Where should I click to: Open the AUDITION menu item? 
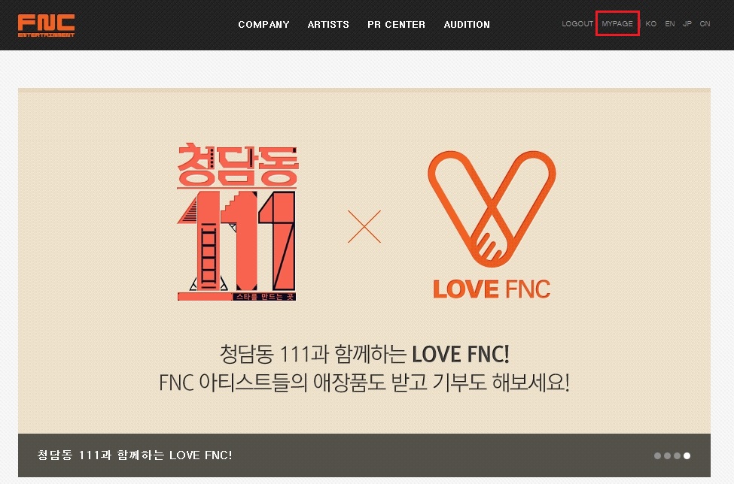[x=467, y=24]
